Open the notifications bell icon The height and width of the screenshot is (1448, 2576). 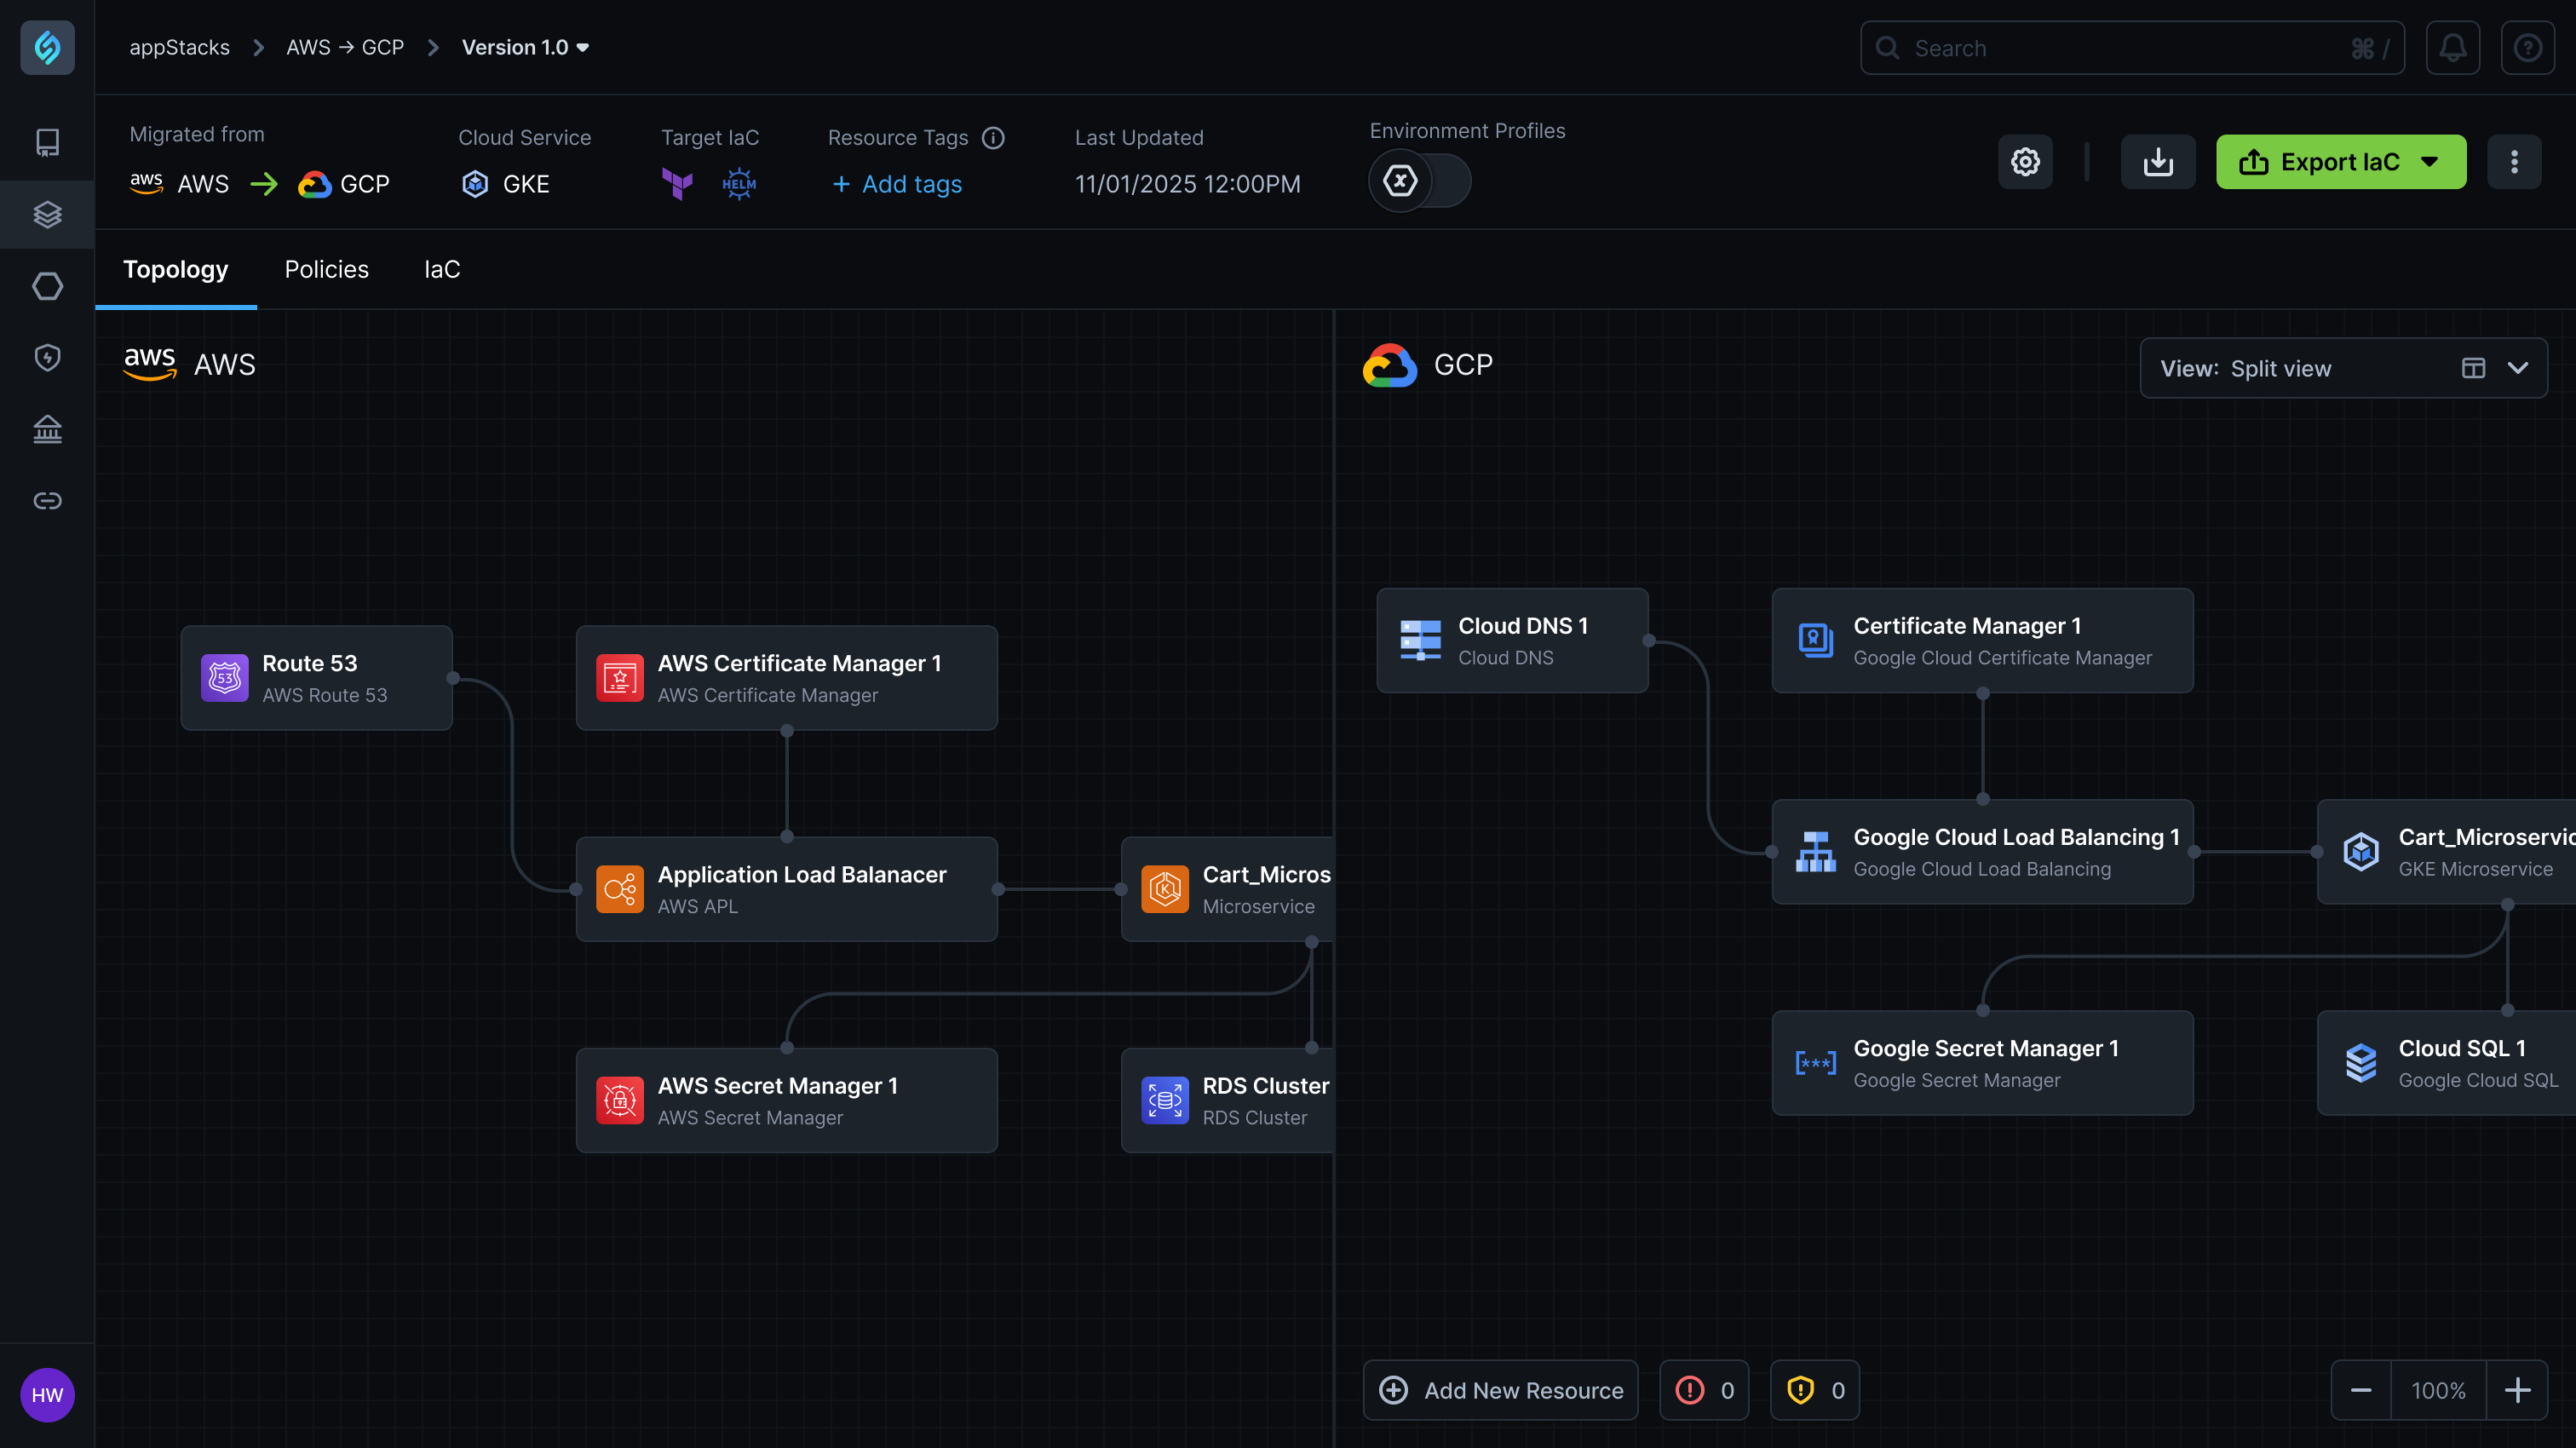[x=2452, y=47]
